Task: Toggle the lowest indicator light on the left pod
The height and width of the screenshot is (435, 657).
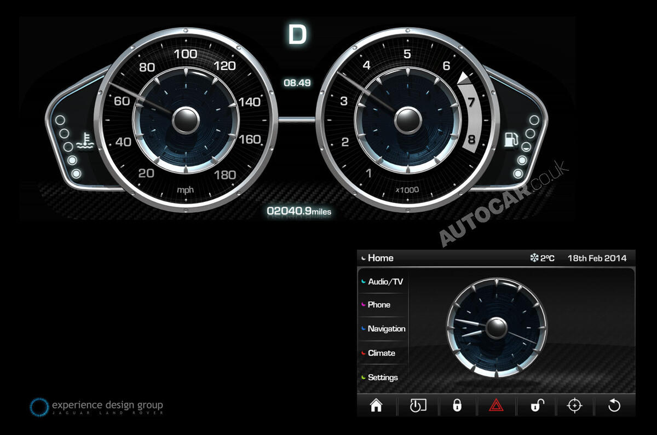Action: click(76, 173)
